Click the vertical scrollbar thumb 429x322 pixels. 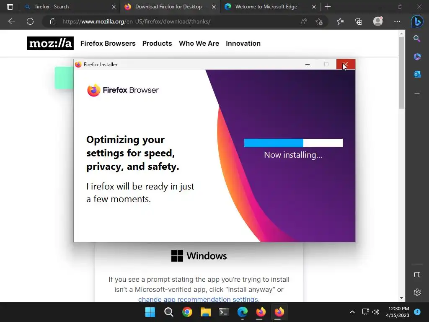[x=401, y=73]
